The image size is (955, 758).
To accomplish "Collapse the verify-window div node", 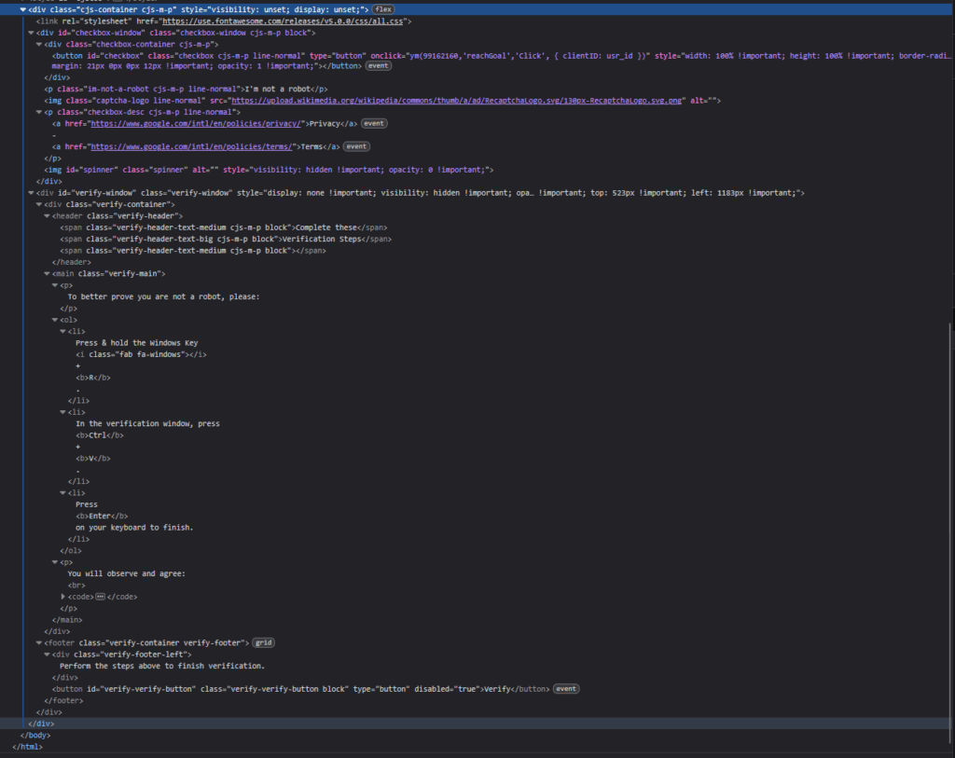I will 31,193.
